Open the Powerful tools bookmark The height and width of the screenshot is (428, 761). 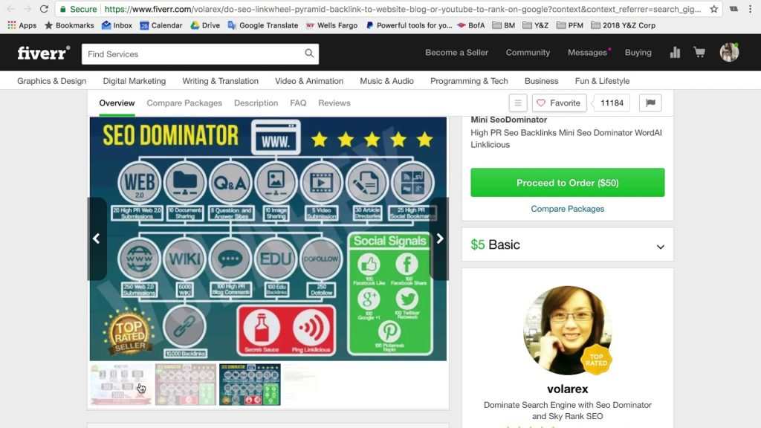point(409,25)
